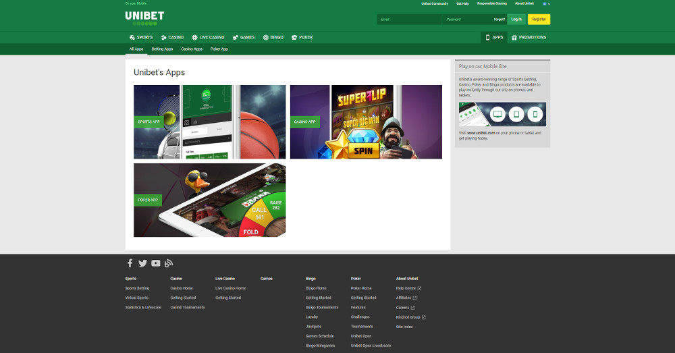The height and width of the screenshot is (353, 675).
Task: Open the Responsible Gaming link
Action: [492, 3]
